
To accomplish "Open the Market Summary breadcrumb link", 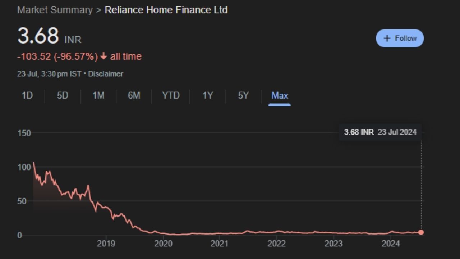I will (55, 10).
